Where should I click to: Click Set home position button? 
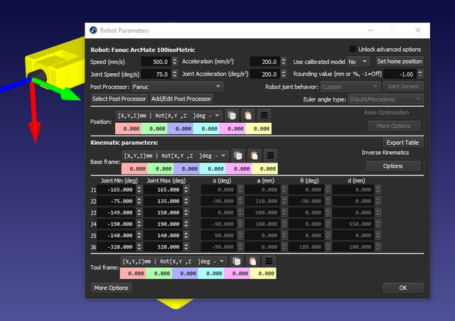400,62
